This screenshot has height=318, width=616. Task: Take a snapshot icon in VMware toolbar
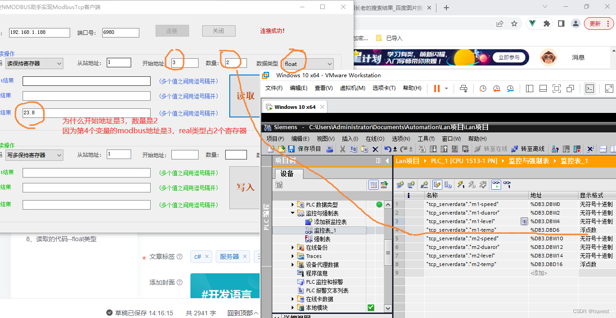point(483,89)
